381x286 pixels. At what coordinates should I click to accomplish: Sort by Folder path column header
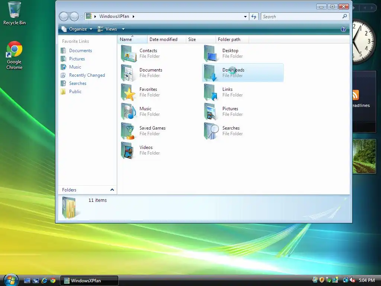232,39
